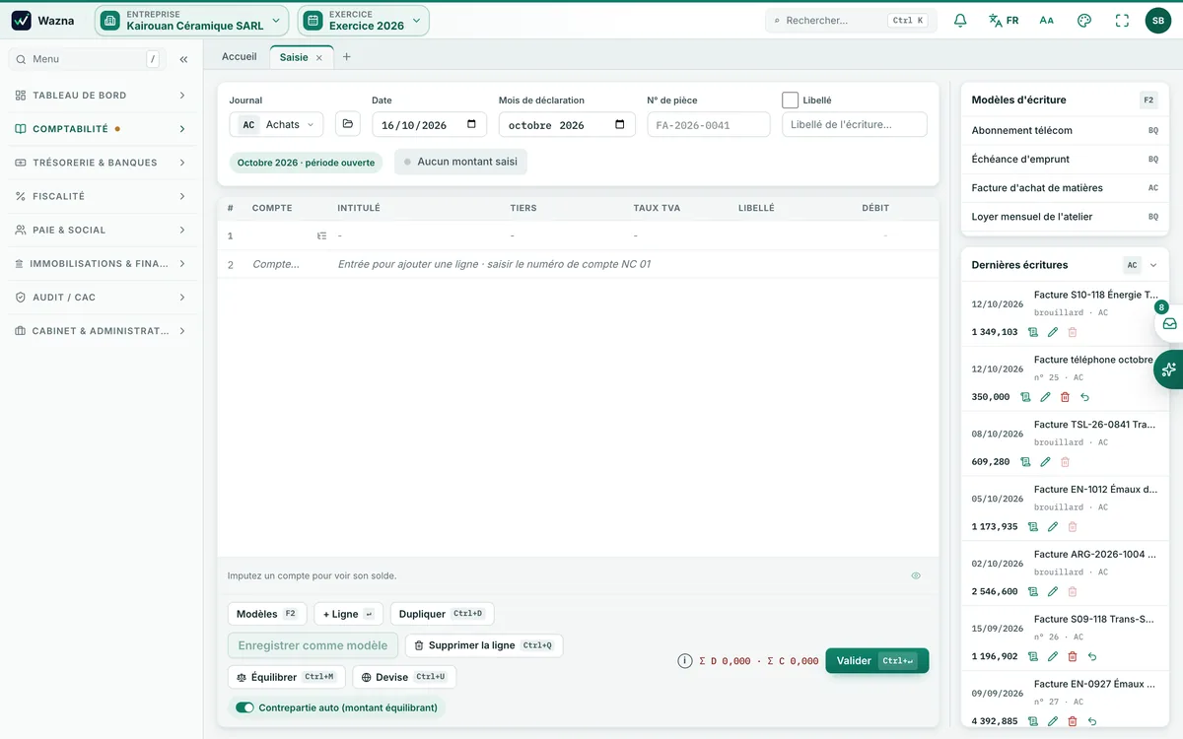Open the Entreprise Kairouan Céramique selector
This screenshot has height=739, width=1183.
pos(192,21)
